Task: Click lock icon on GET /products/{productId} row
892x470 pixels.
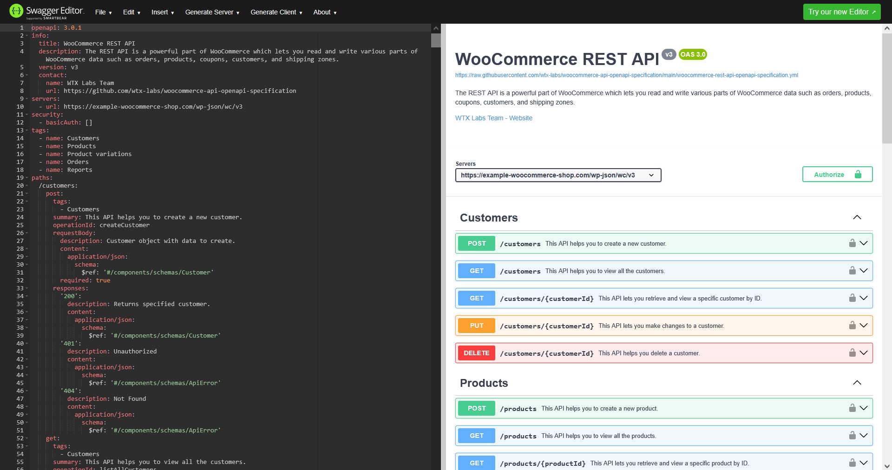Action: (853, 463)
